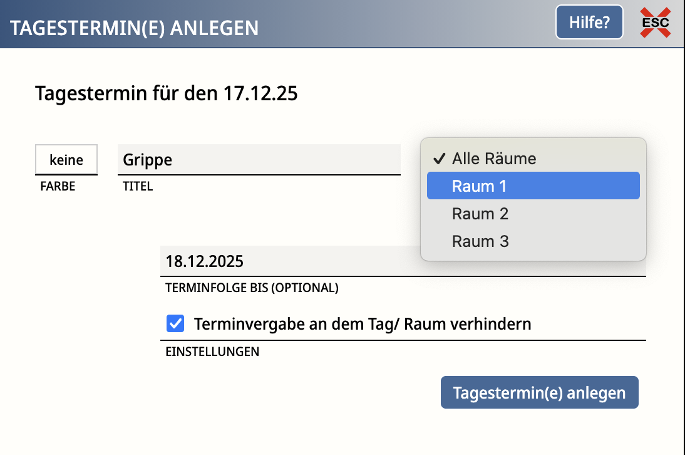Click the TITEL label below the title field
The height and width of the screenshot is (455, 685).
tap(138, 187)
